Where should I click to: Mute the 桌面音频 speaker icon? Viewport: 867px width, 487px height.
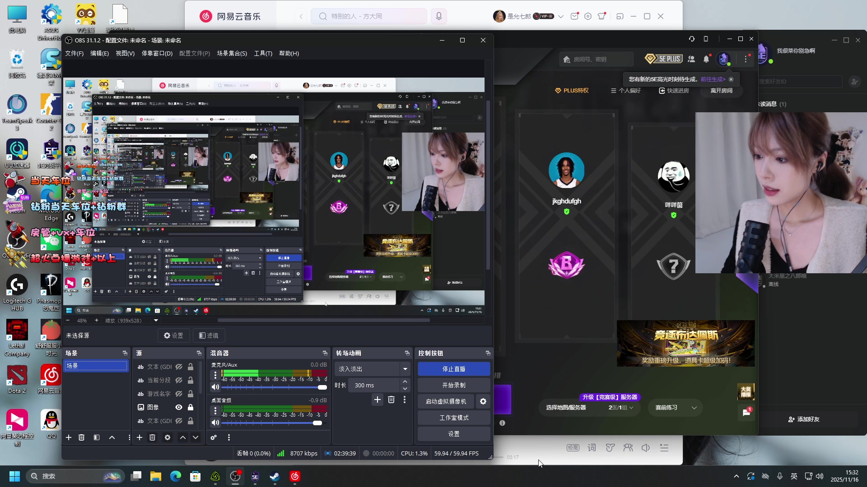[215, 423]
